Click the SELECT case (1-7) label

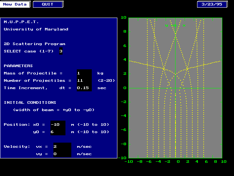point(29,51)
